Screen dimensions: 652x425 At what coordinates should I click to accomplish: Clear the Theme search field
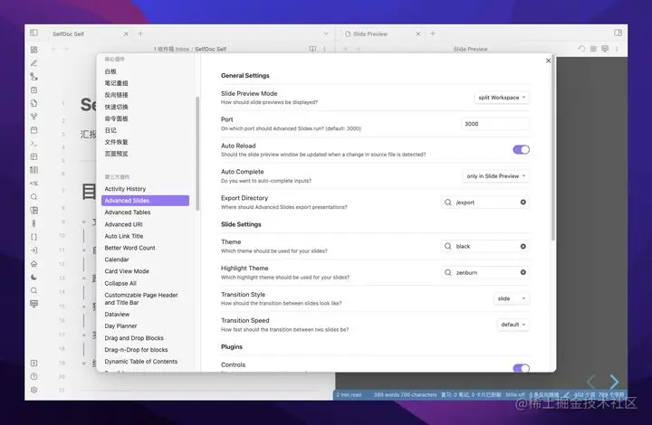(x=523, y=246)
